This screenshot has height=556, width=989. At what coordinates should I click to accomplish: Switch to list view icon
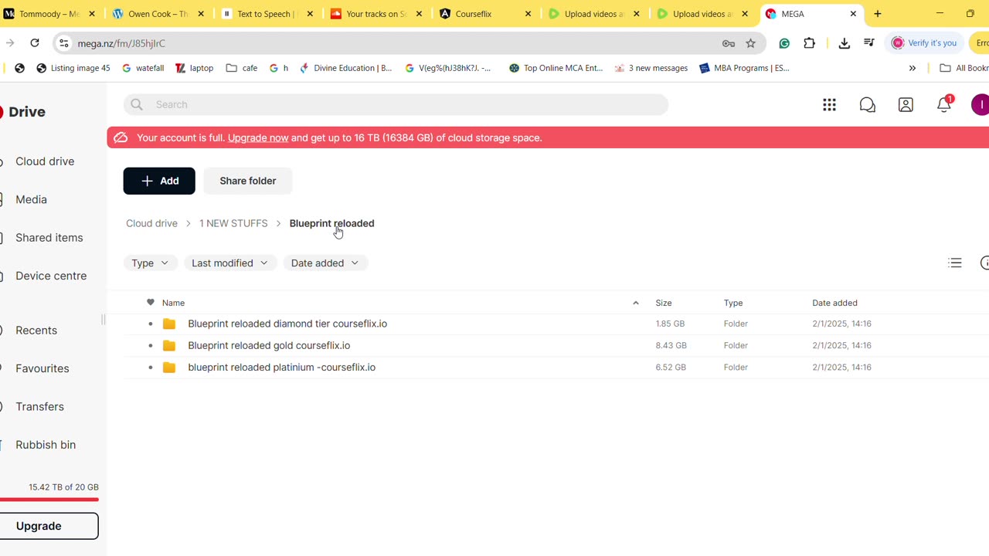click(955, 263)
